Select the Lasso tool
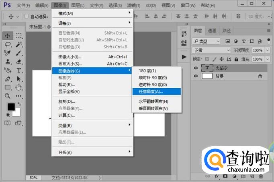The width and height of the screenshot is (274, 182). point(8,44)
